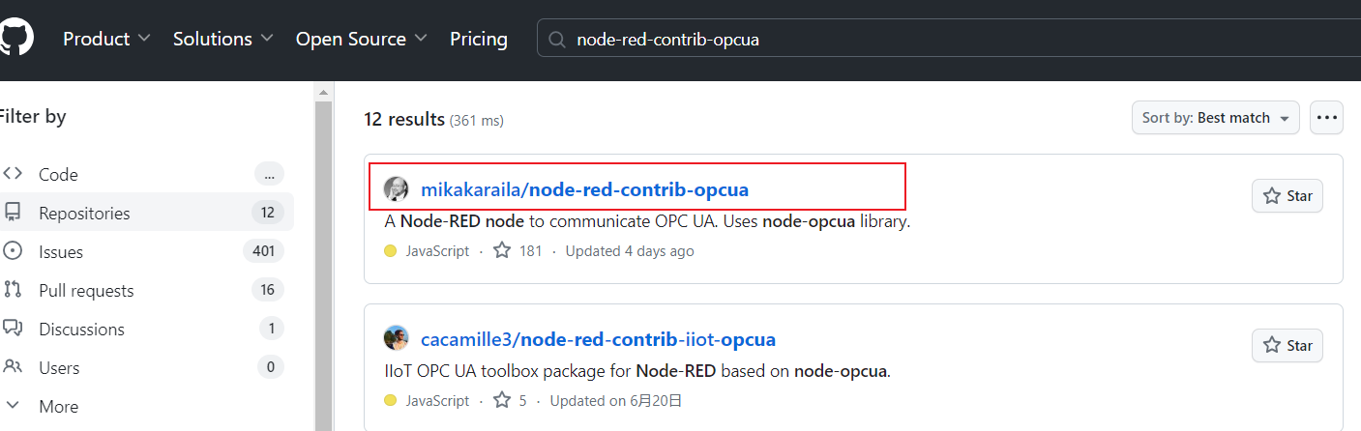Expand the More filter options
The width and height of the screenshot is (1361, 431).
pos(56,406)
